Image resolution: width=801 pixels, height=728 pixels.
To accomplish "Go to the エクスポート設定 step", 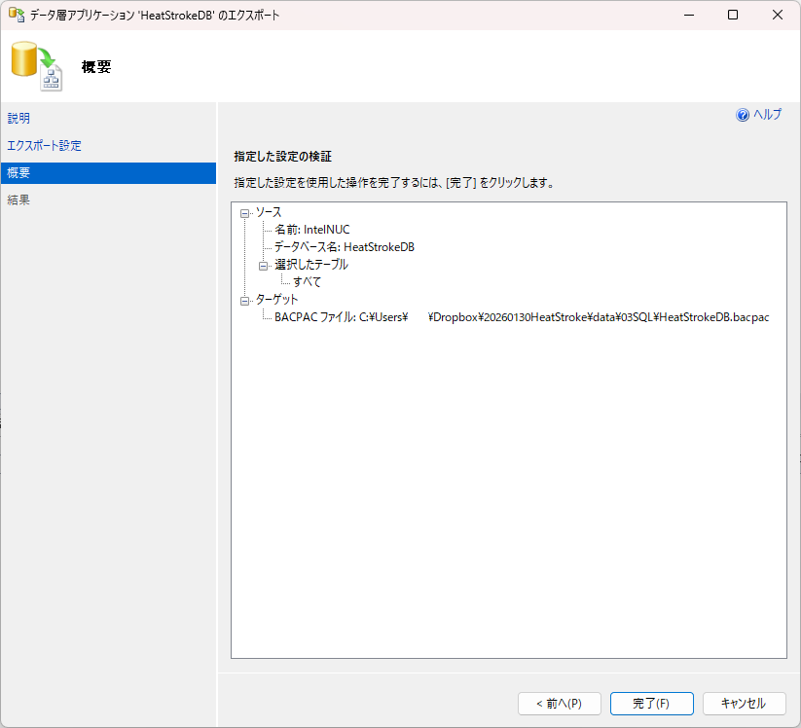I will (x=44, y=146).
